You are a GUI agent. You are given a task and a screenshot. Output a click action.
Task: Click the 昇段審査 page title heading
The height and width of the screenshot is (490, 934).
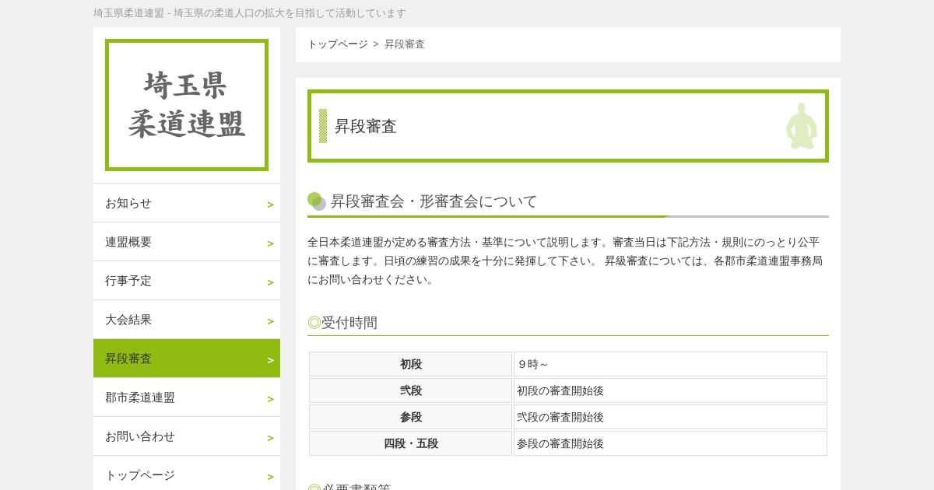[366, 126]
